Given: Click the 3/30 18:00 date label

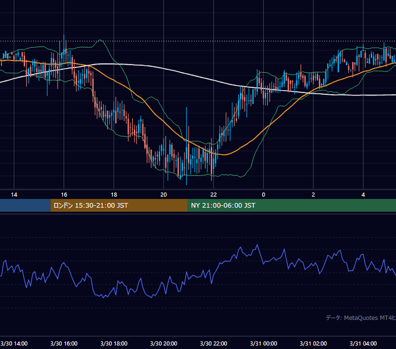Looking at the screenshot, I should [x=114, y=343].
